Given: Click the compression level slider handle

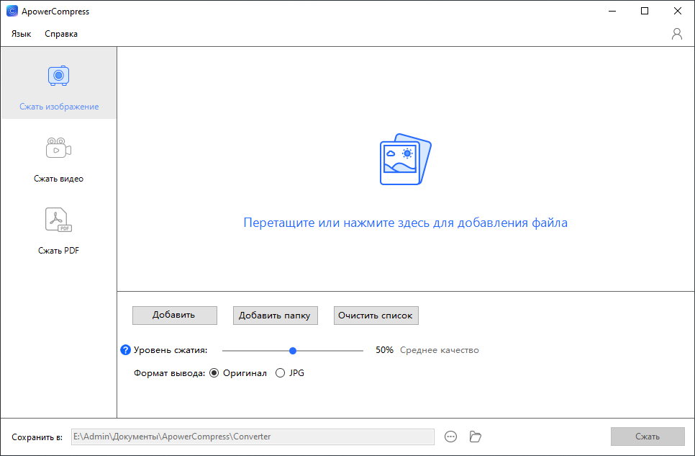Looking at the screenshot, I should (293, 351).
